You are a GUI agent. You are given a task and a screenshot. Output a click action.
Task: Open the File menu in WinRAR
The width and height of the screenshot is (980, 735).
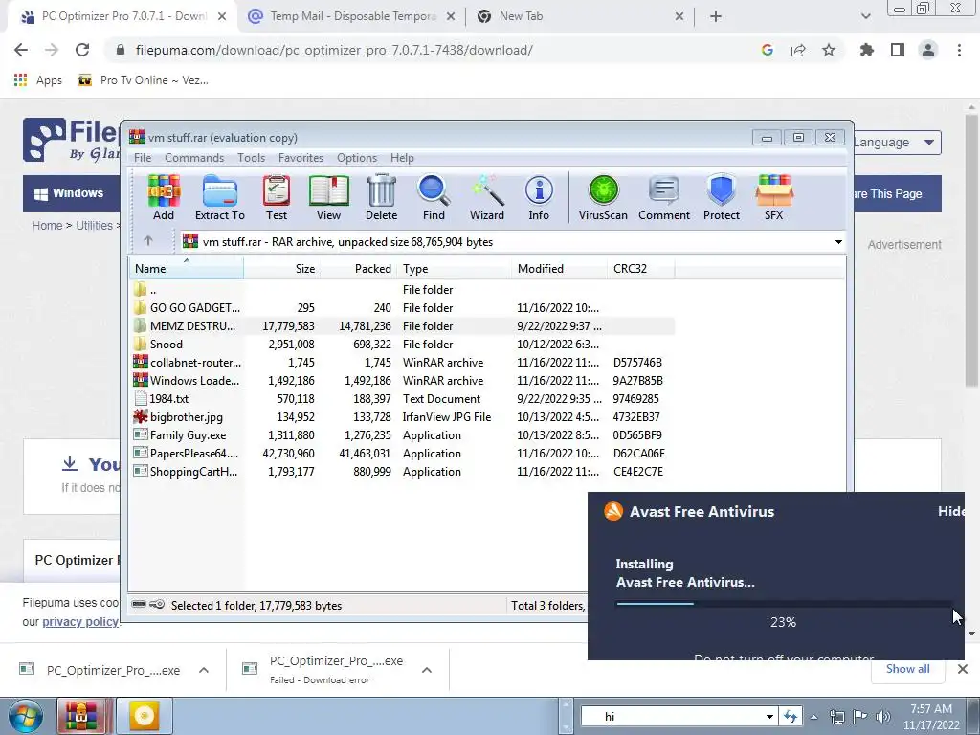143,158
